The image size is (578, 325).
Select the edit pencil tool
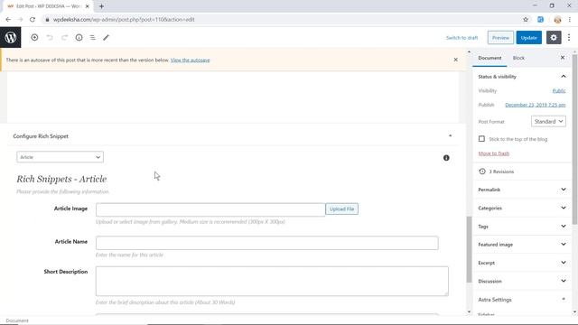click(107, 37)
